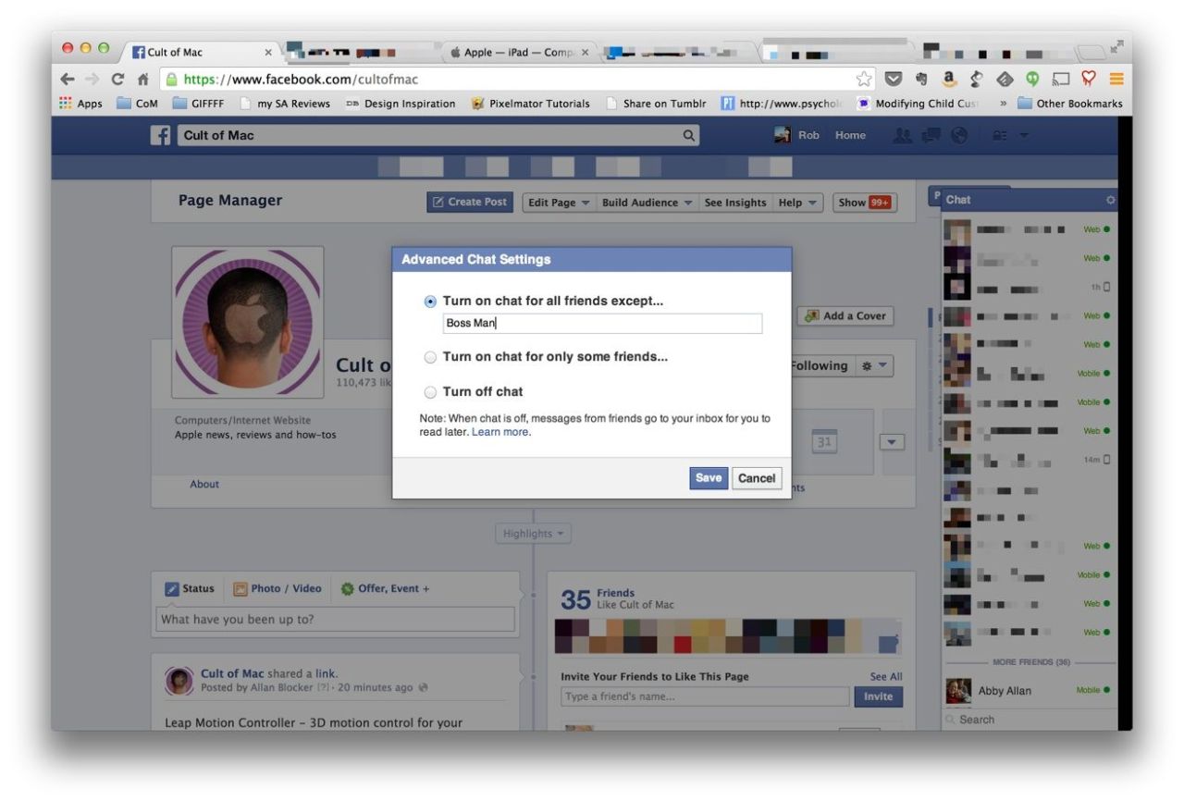Click the Offer, Event + icon
Screen dimensions: 1184x801
point(346,587)
